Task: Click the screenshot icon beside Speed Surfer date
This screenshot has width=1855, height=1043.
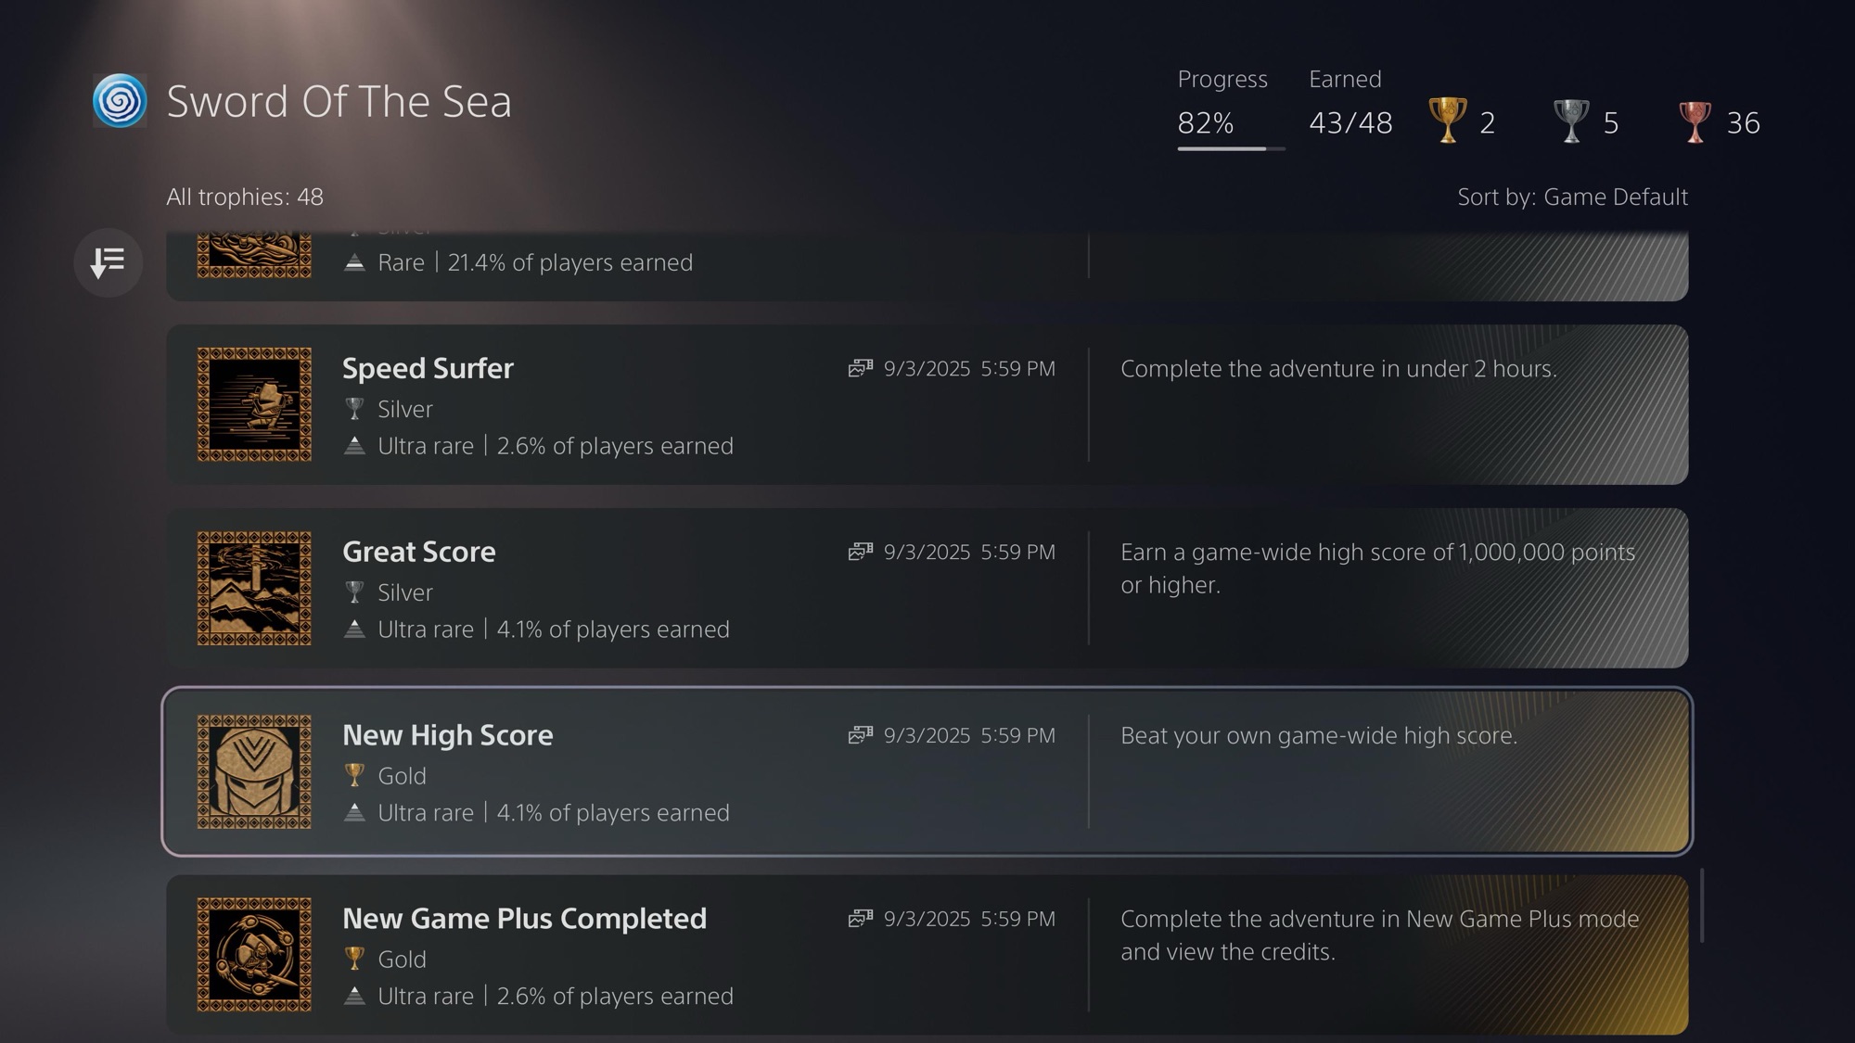Action: pyautogui.click(x=860, y=368)
